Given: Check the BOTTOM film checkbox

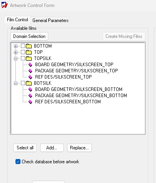Looking at the screenshot, I should point(23,46).
